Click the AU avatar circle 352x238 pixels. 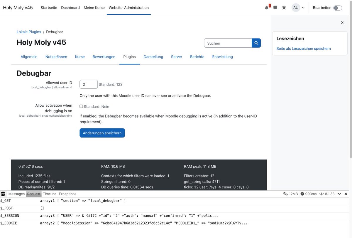295,8
